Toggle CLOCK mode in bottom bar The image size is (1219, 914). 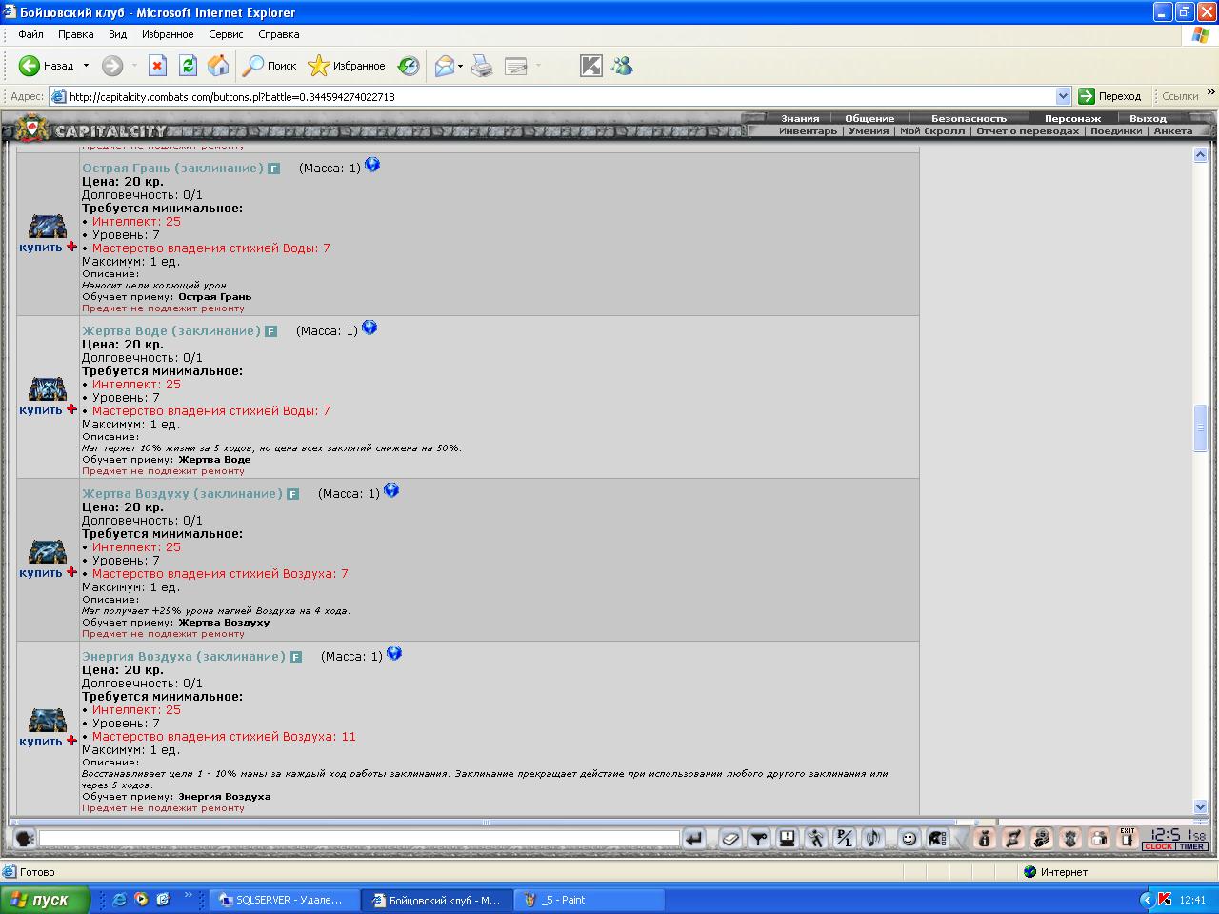pyautogui.click(x=1159, y=846)
